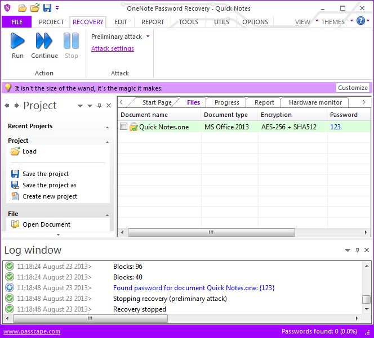This screenshot has height=338, width=374.
Task: Open the Start Page tab
Action: [157, 102]
